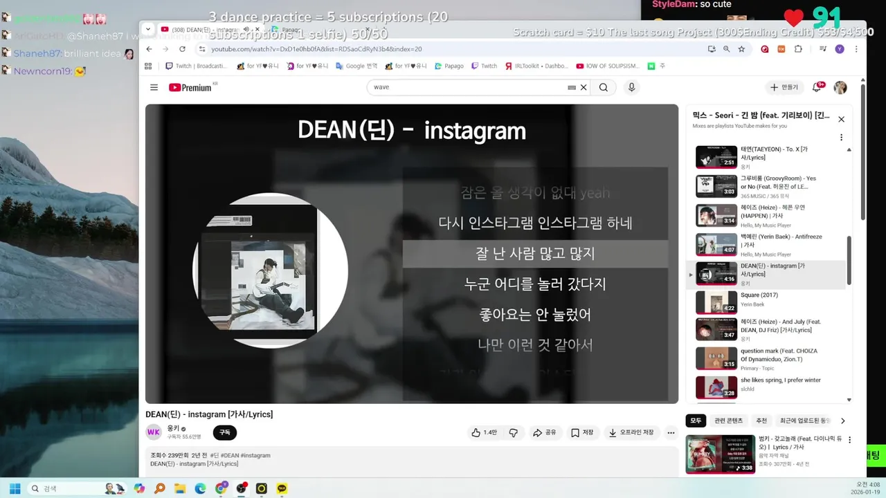Play 태연 To. X playlist item
The image size is (886, 498).
[x=768, y=157]
